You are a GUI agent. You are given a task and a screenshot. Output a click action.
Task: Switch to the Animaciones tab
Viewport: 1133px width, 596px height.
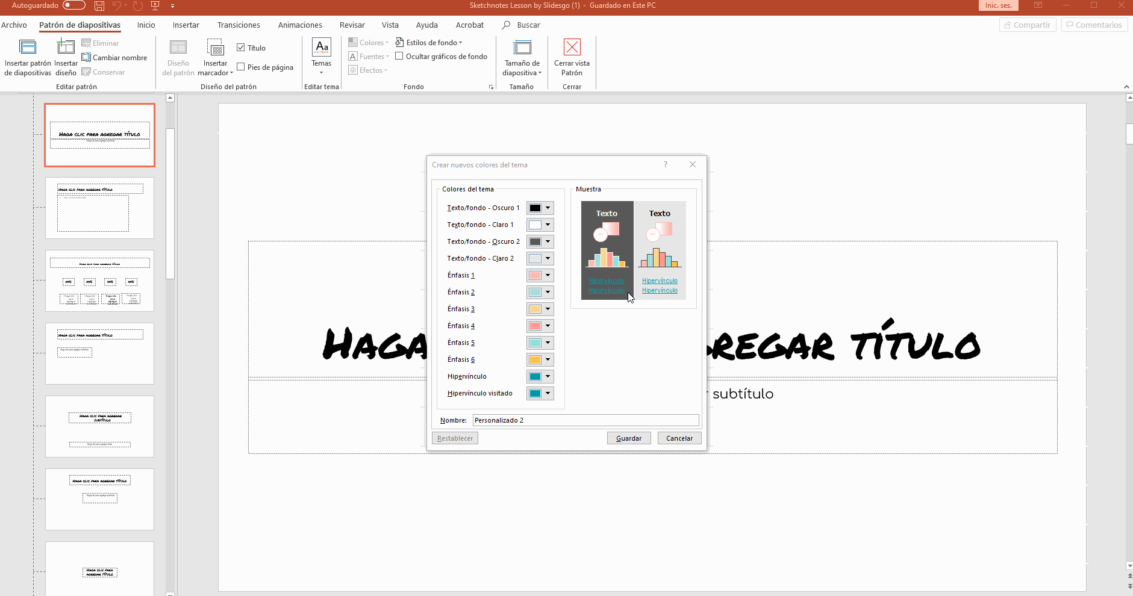click(300, 25)
